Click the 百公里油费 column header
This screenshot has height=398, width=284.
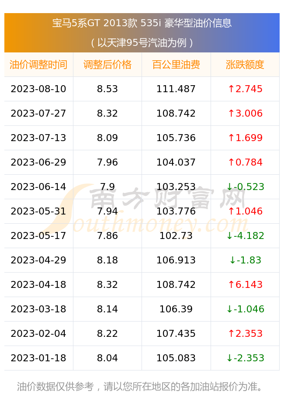176,65
